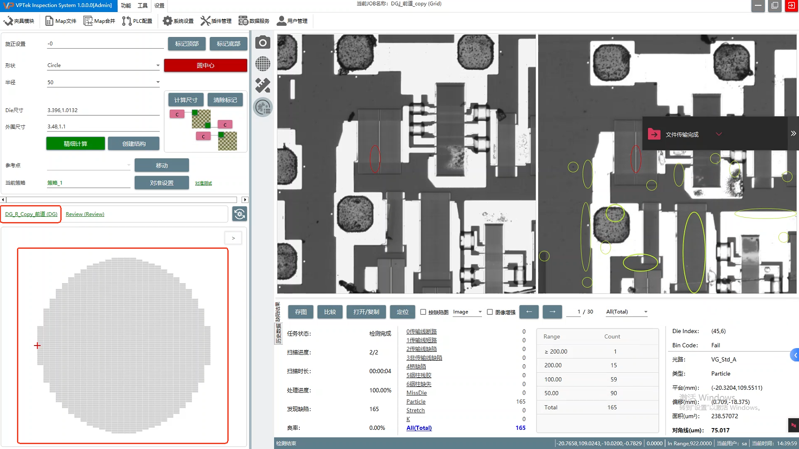Toggle the 图像增强 image enhancement checkbox
This screenshot has height=449, width=799.
point(490,312)
